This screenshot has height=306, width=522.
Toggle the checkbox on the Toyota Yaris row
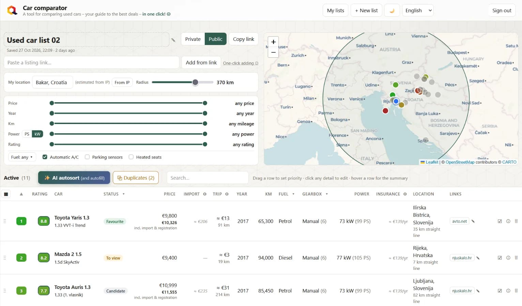tap(500, 221)
